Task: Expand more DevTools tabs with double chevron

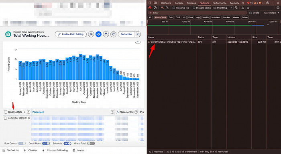Action: (243, 3)
